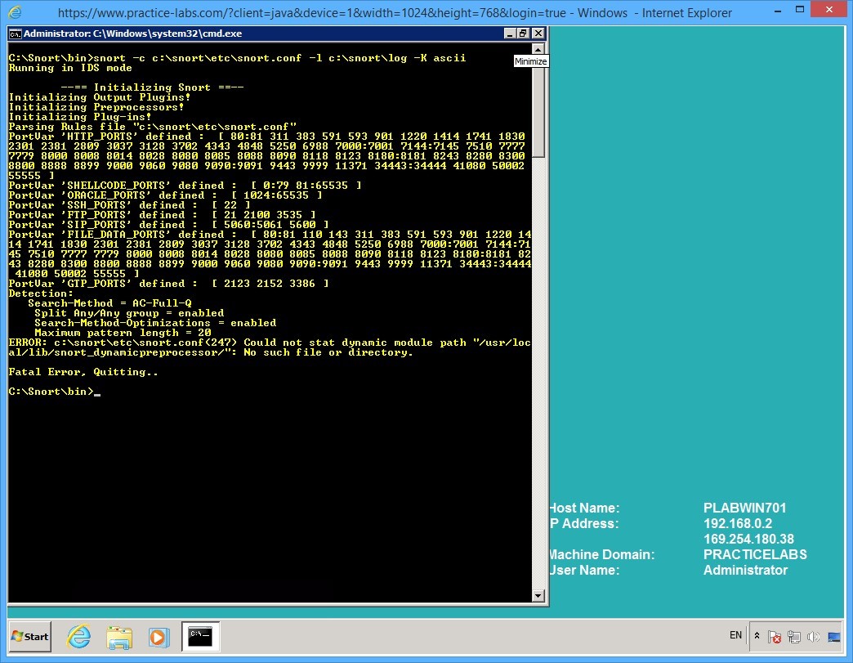Select the cmd.exe window on the taskbar
Screen dimensions: 853x663
[x=201, y=636]
